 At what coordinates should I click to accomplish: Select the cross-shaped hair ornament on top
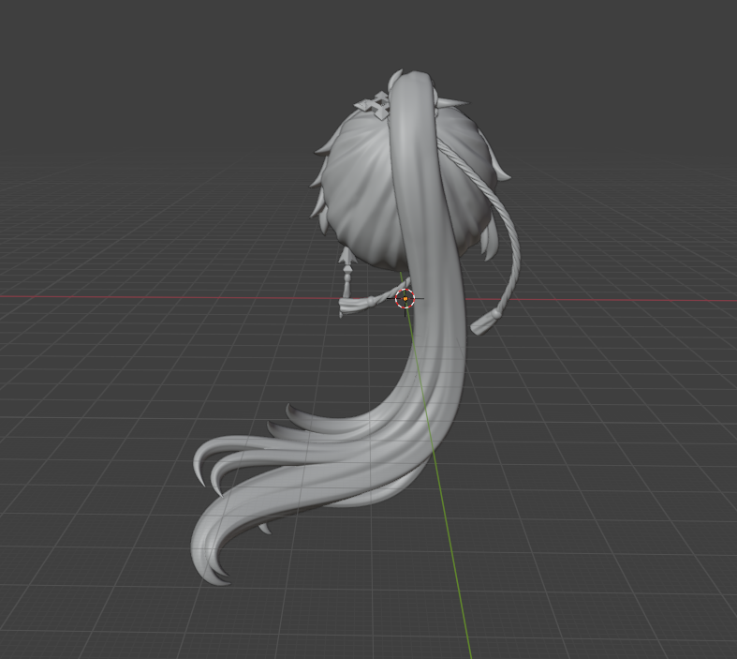click(370, 105)
